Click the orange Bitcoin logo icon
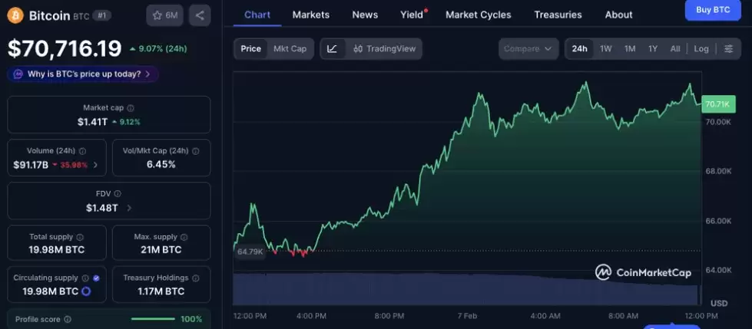Viewport: 752px width, 329px height. pos(15,15)
